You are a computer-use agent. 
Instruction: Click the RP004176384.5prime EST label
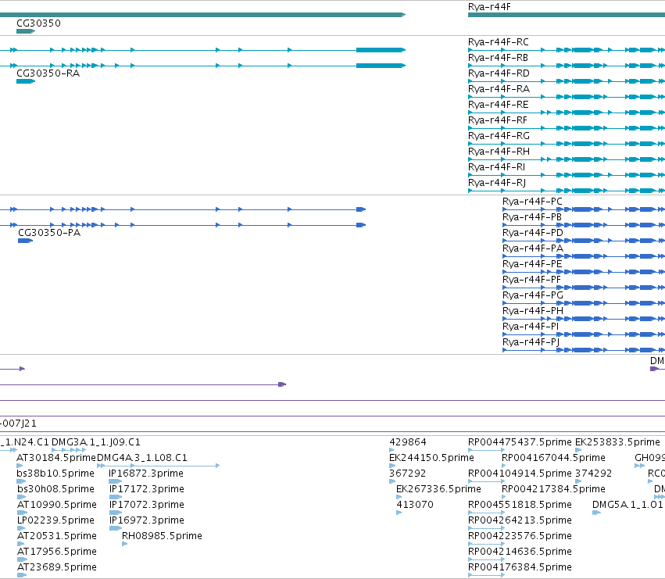tap(520, 567)
